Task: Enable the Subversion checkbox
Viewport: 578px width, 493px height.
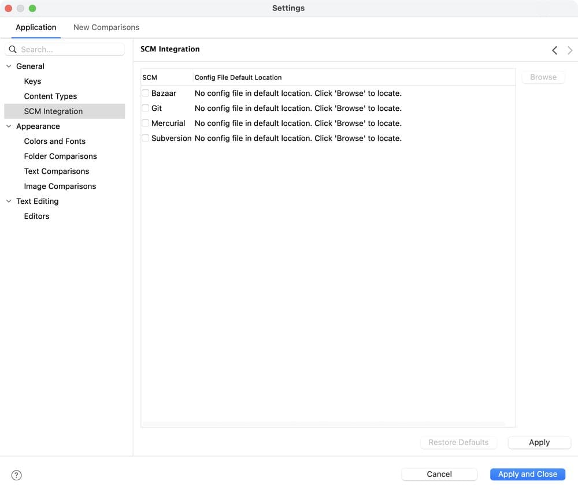Action: click(146, 138)
